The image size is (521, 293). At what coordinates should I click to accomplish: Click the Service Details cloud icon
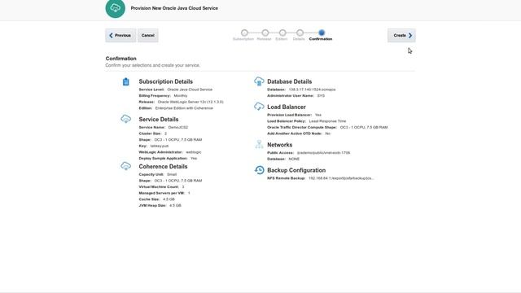tap(125, 119)
